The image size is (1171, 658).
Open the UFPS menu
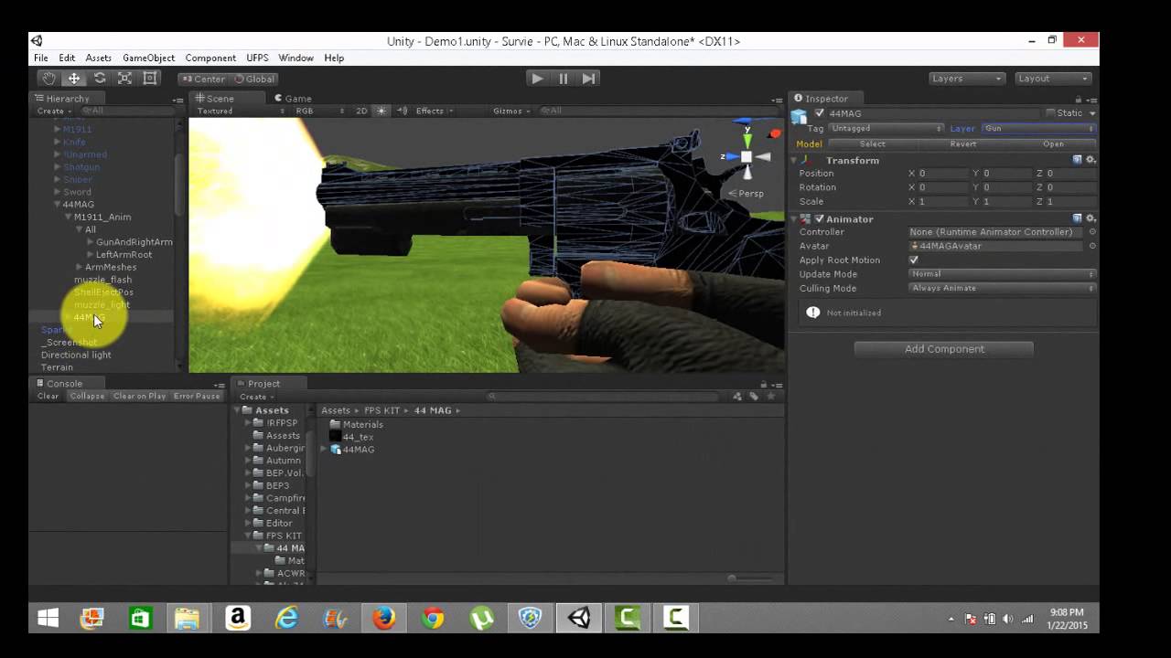point(257,58)
